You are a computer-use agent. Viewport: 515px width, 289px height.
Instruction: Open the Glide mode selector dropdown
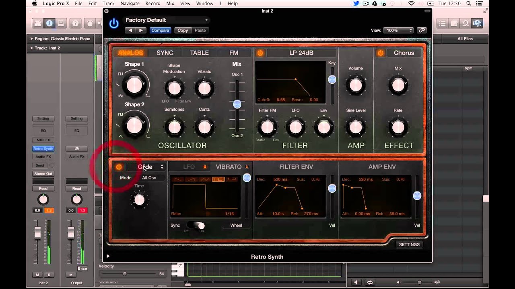click(x=146, y=167)
